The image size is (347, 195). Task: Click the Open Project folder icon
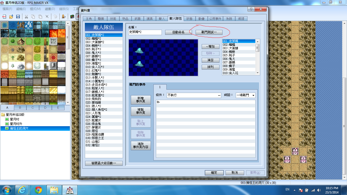click(x=11, y=17)
